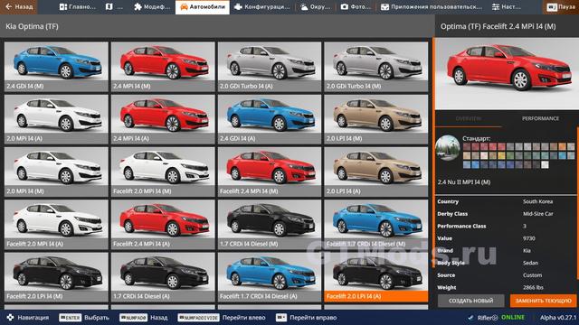This screenshot has width=579, height=325.
Task: Click the Создать новый button
Action: 470,301
